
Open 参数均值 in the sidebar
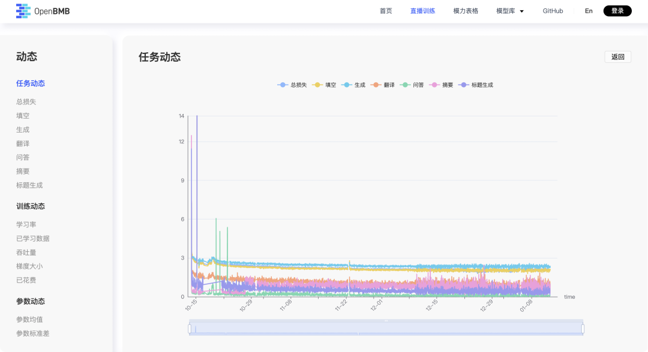[29, 320]
